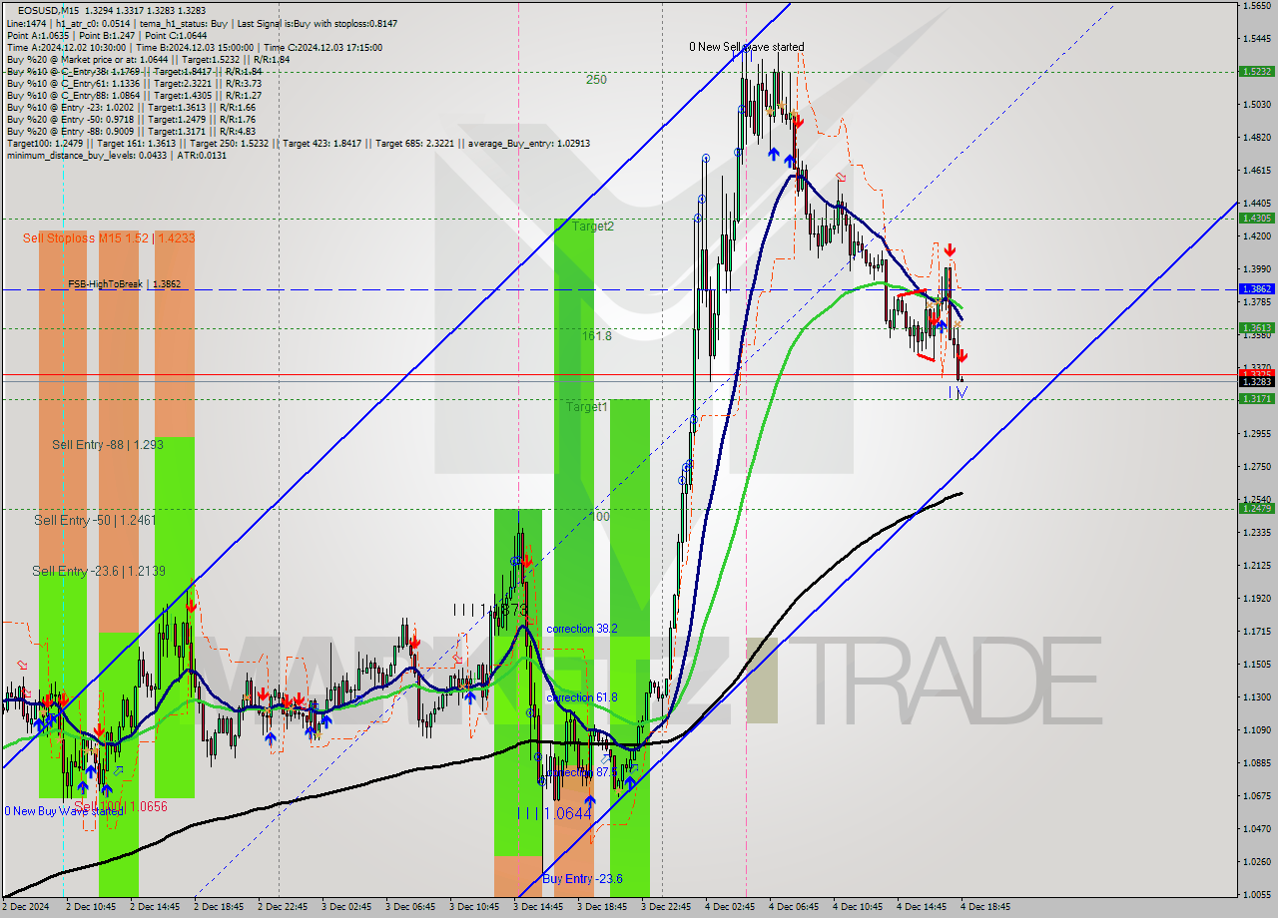Click the 'Target100: 1.2479' summary line
Viewport: 1278px width, 918px height.
[x=298, y=143]
